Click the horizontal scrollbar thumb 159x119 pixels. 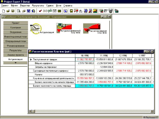(33, 111)
